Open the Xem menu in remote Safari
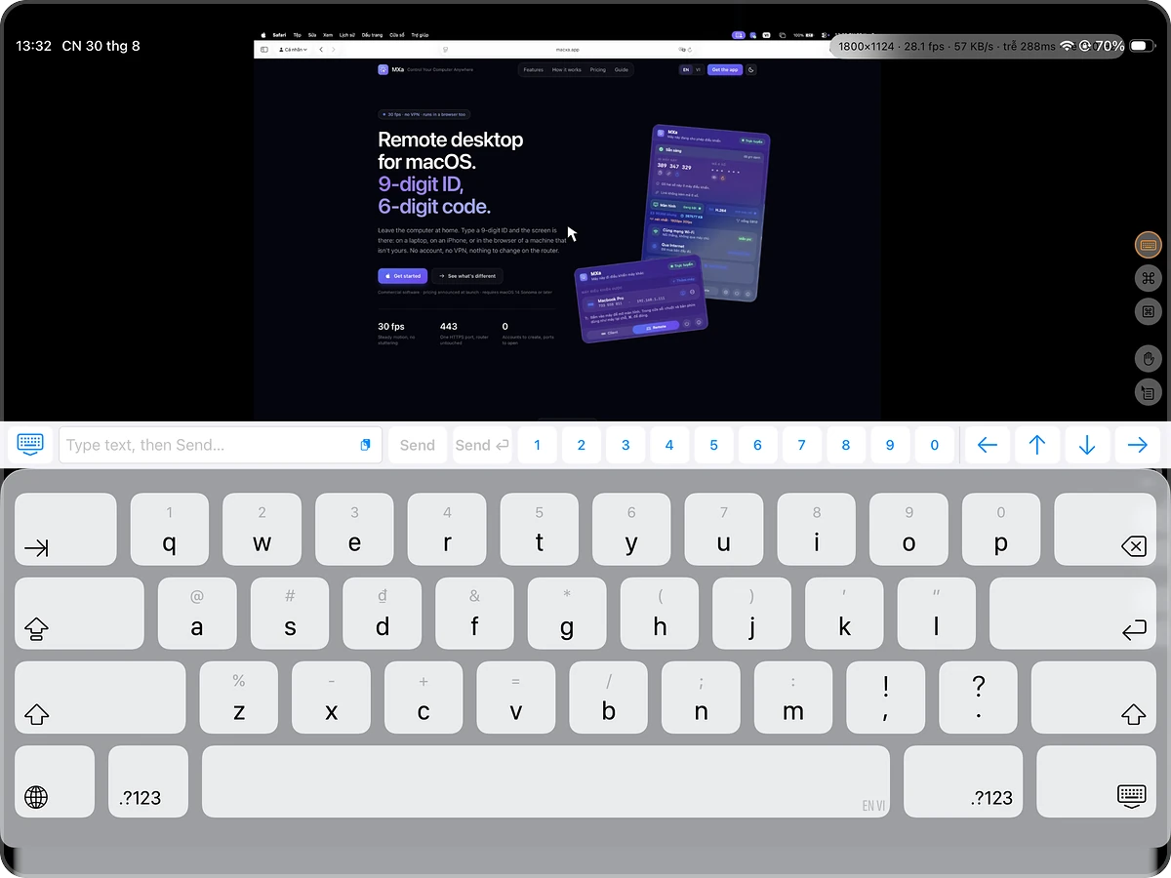1171x878 pixels. 327,34
